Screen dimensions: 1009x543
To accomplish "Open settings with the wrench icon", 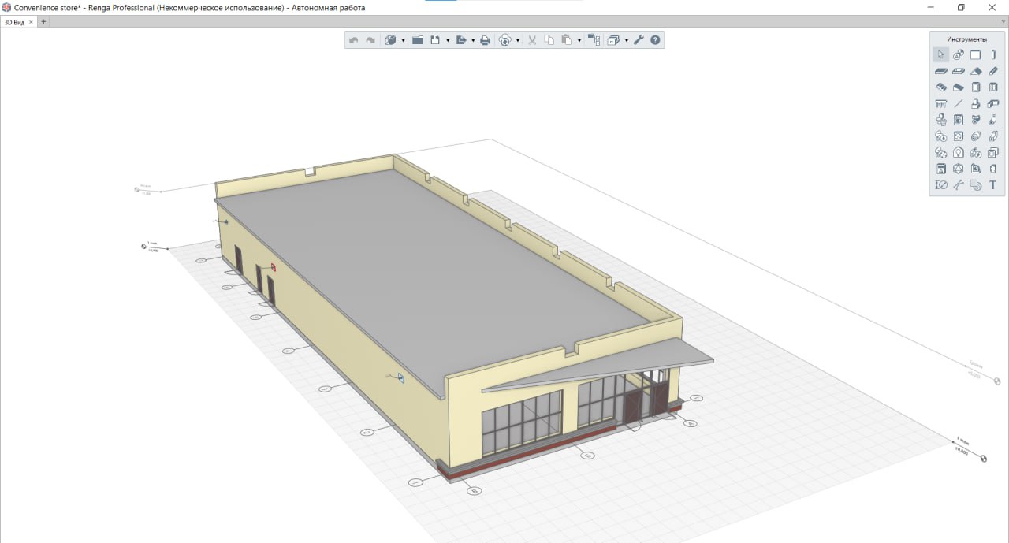I will tap(639, 40).
